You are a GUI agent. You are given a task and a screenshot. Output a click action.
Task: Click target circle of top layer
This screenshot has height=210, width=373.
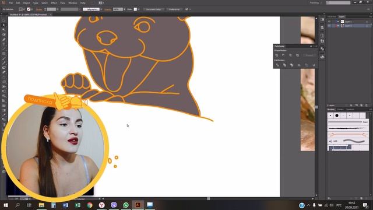pyautogui.click(x=367, y=22)
